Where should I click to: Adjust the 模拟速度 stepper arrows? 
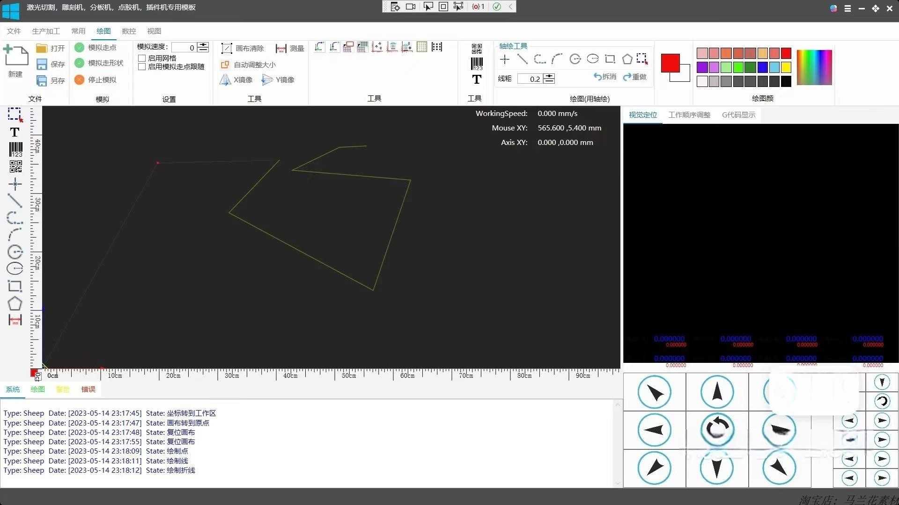[x=203, y=47]
